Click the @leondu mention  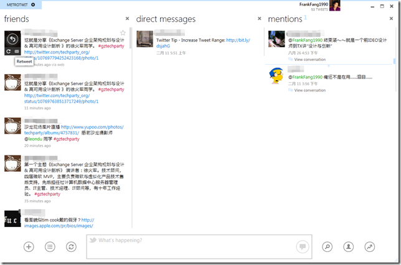tap(33, 139)
